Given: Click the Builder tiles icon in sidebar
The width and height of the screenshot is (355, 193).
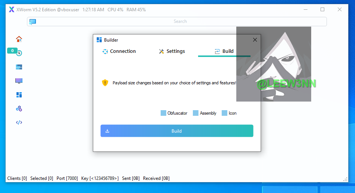Looking at the screenshot, I should coord(19,95).
